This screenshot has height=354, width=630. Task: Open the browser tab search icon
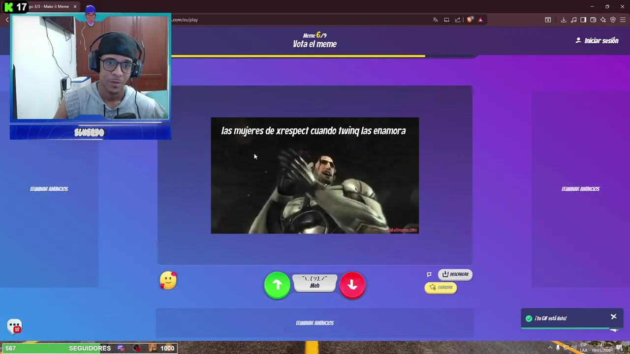(x=548, y=20)
